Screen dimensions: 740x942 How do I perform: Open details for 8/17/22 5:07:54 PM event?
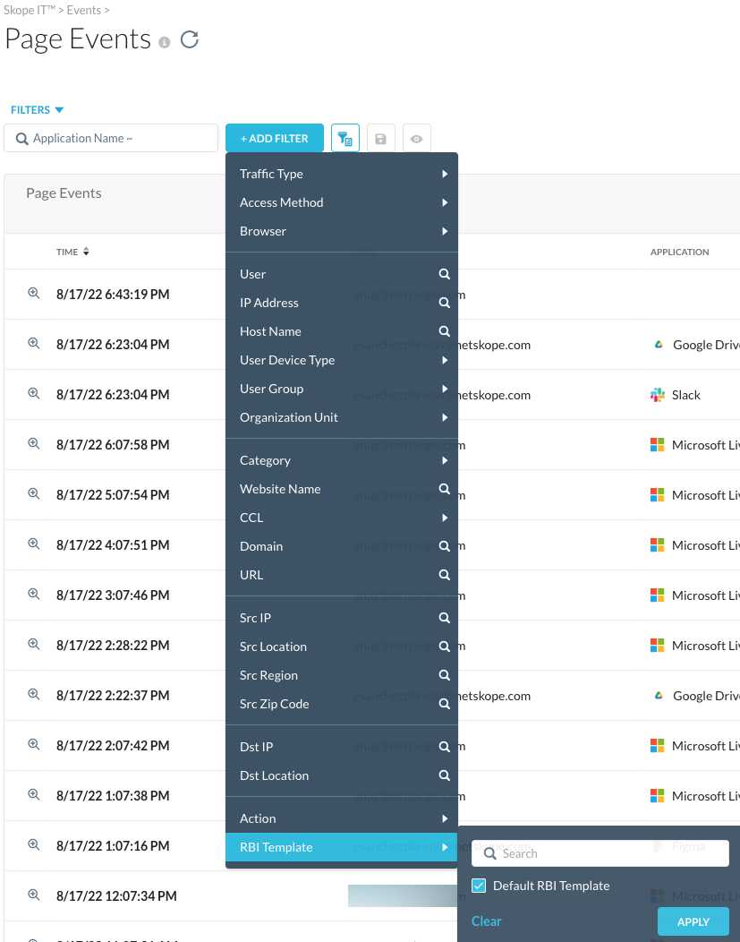[x=34, y=493]
